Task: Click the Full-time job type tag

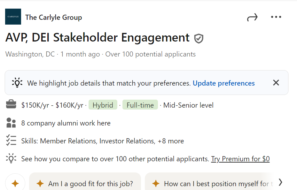Action: (140, 105)
